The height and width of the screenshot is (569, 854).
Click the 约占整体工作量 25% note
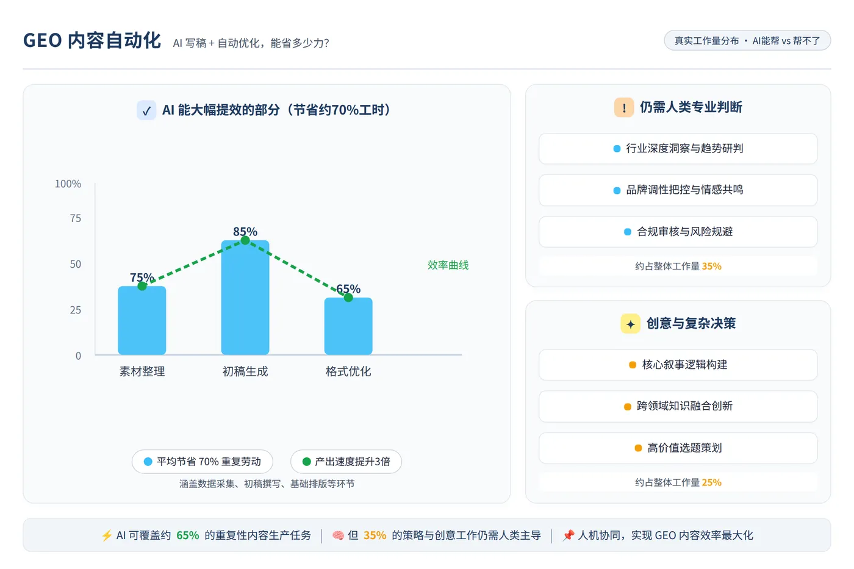click(678, 482)
